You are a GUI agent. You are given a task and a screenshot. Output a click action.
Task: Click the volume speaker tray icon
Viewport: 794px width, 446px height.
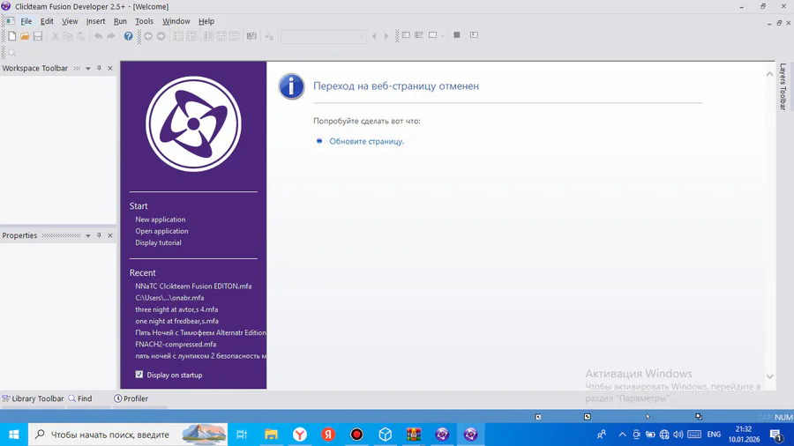[678, 435]
